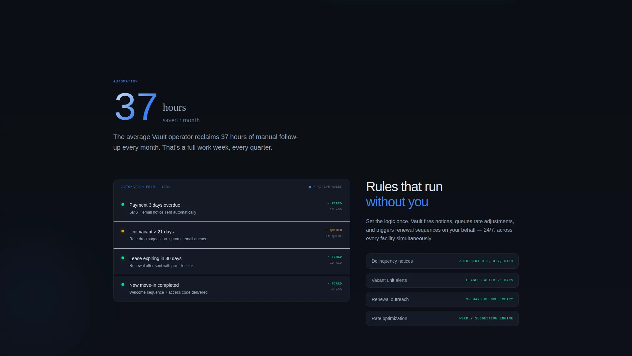
Task: Click the large 37 hours statistic
Action: coord(157,107)
